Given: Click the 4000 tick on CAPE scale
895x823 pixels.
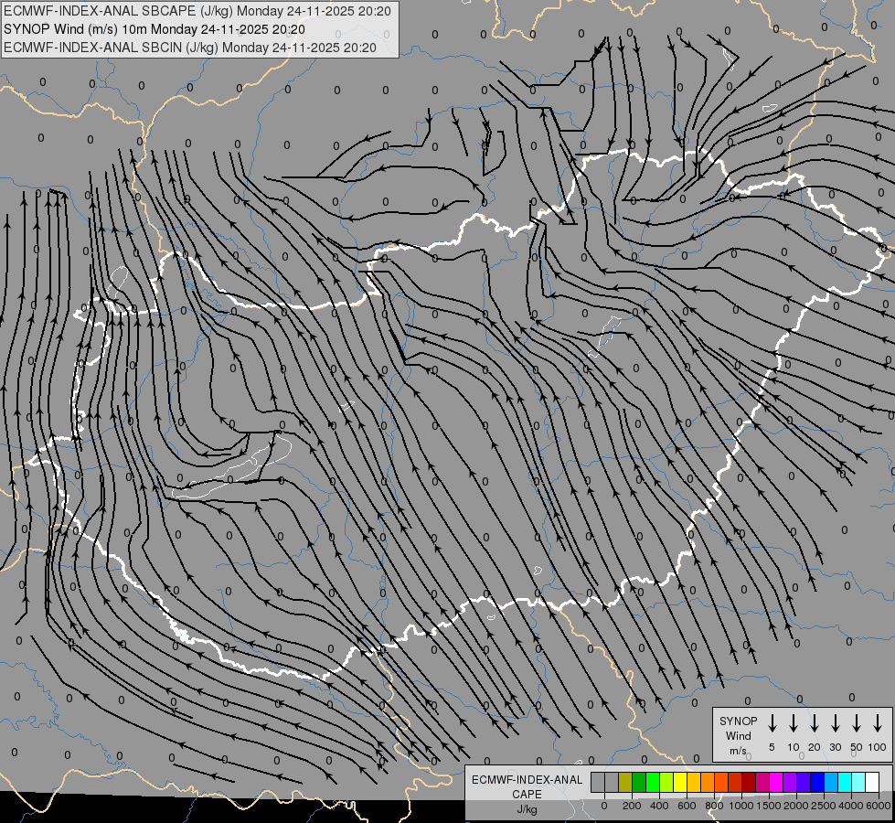Looking at the screenshot, I should (851, 806).
